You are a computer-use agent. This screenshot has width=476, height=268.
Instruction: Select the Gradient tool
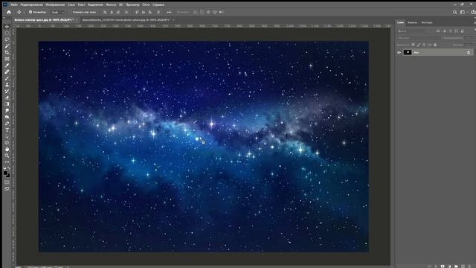pos(7,104)
